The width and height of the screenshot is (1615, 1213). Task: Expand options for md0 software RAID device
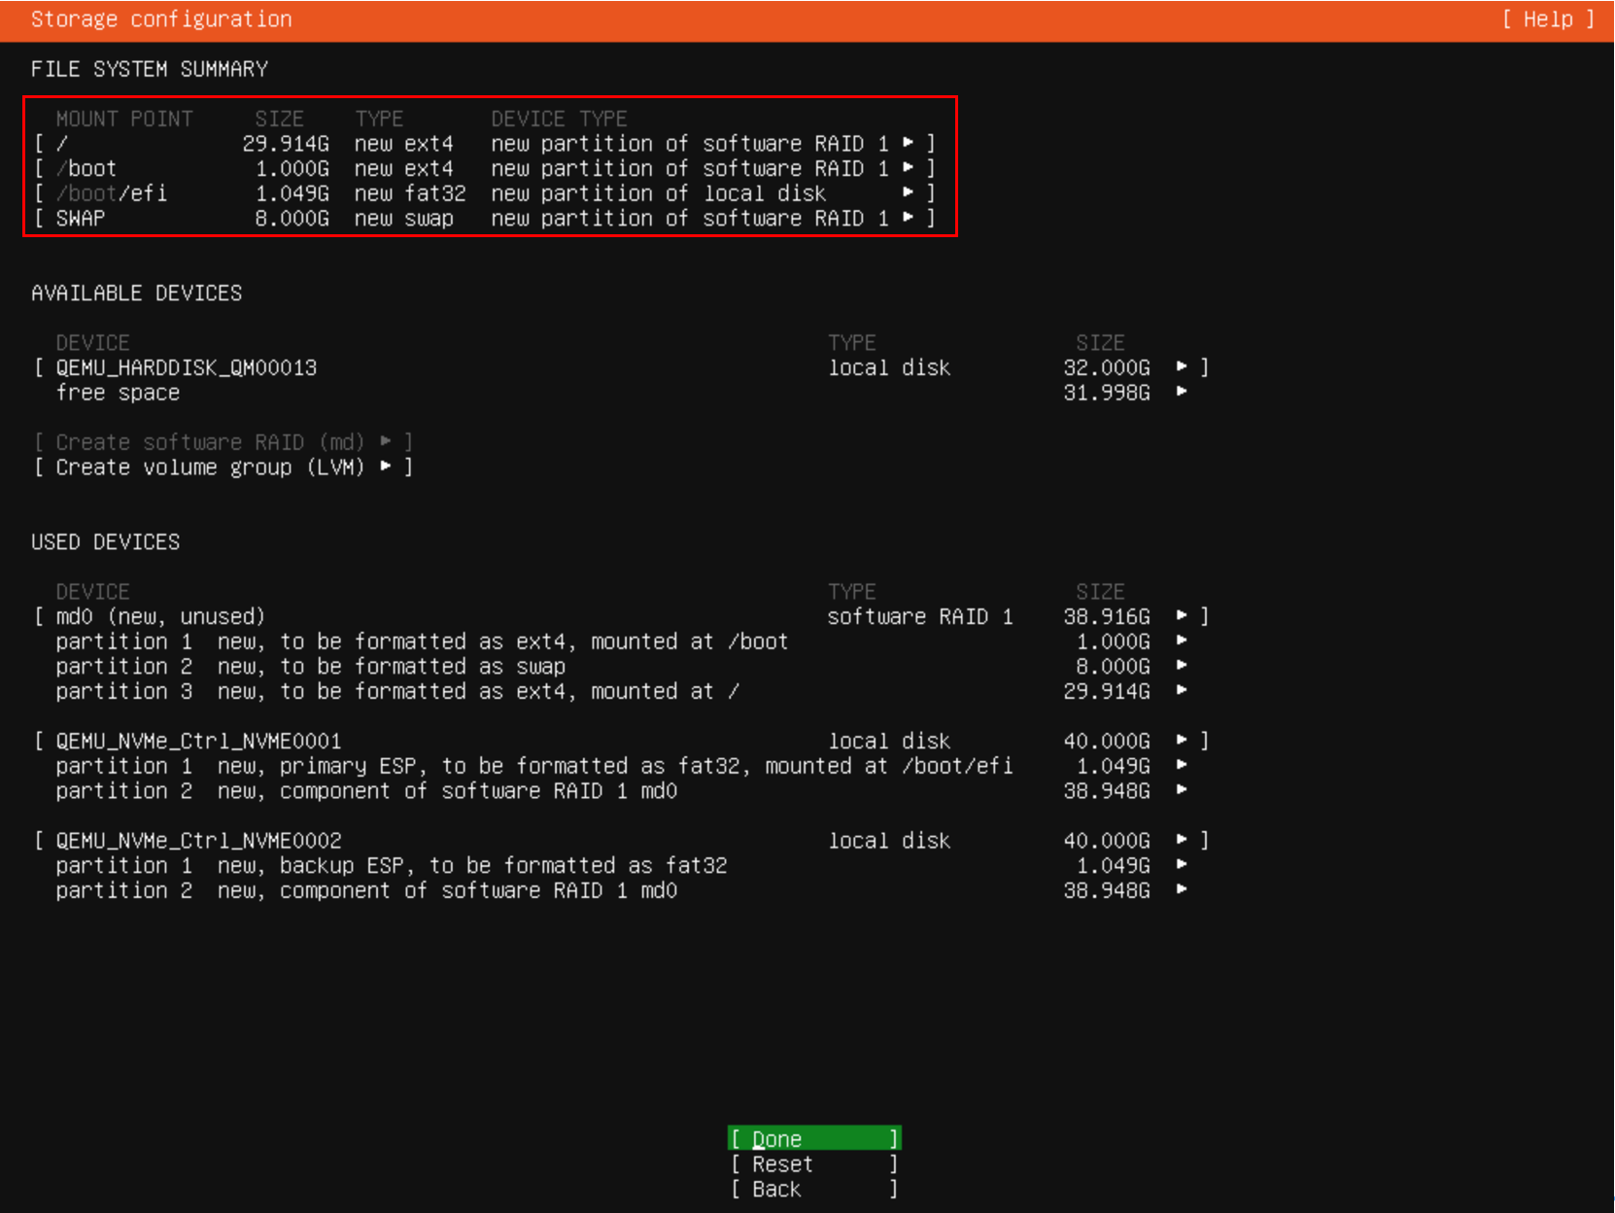(1182, 616)
